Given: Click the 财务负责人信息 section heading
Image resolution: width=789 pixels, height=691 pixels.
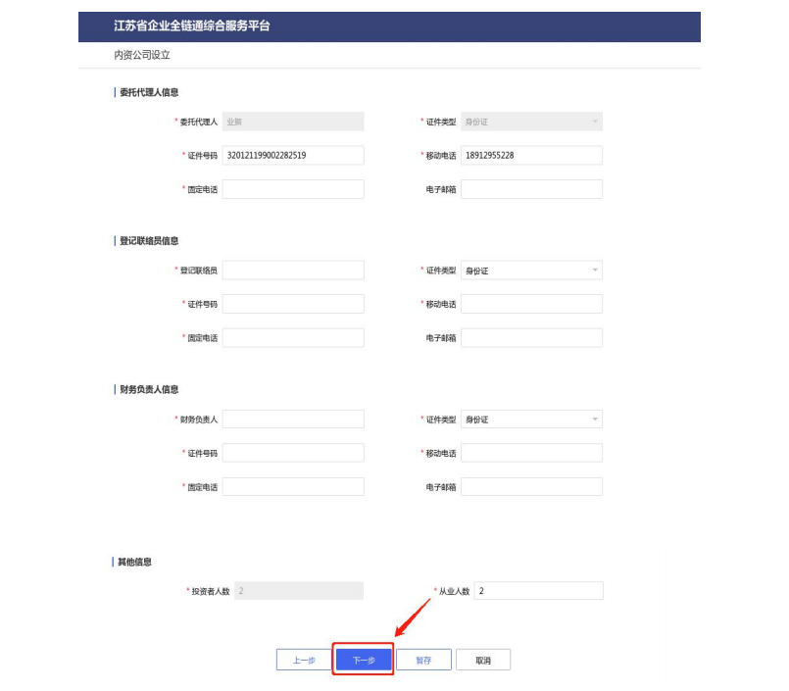Looking at the screenshot, I should [149, 389].
